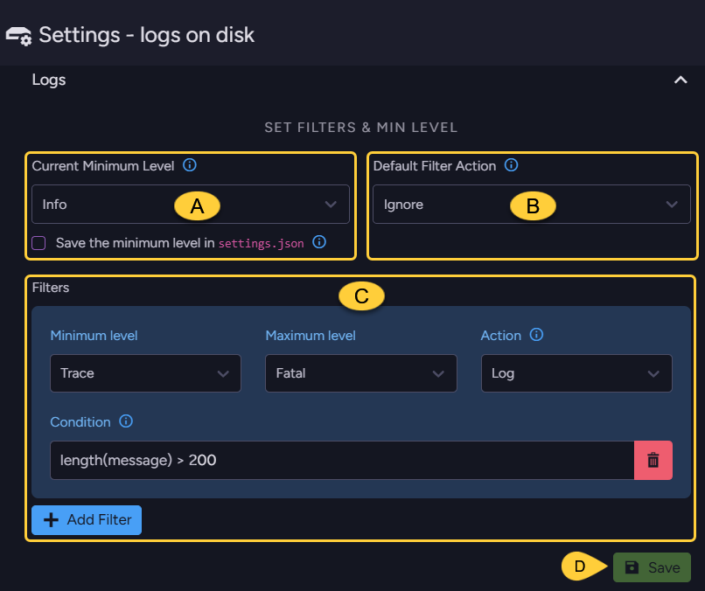Screen dimensions: 705x591
Task: Open the Maximum level Fatal dropdown
Action: (361, 373)
